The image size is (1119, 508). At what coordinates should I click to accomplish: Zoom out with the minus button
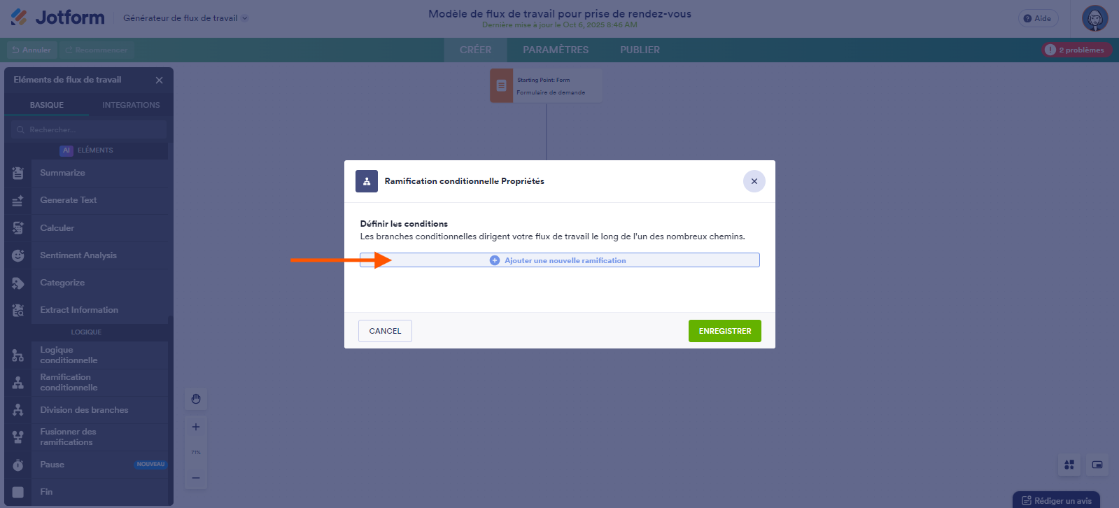[x=196, y=478]
